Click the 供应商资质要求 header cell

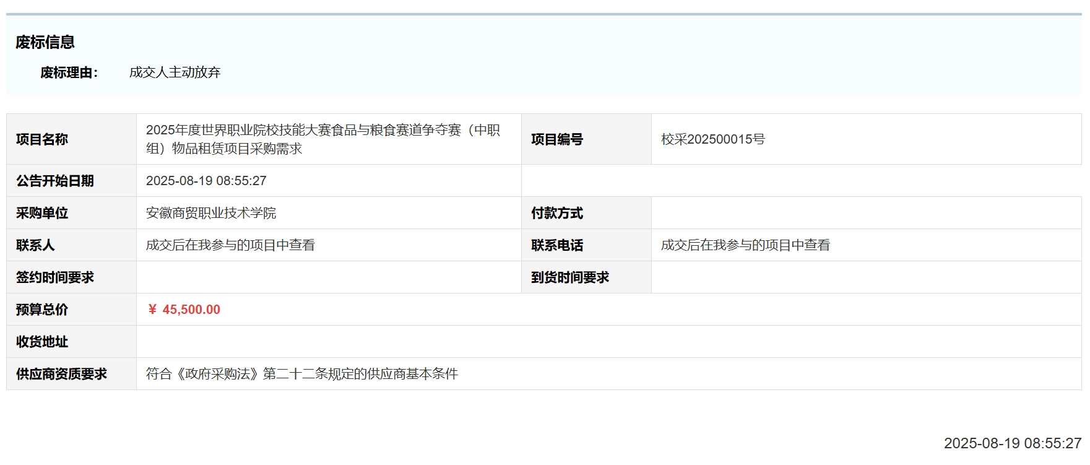pos(62,374)
